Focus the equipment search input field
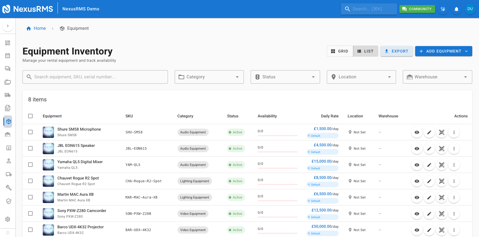 pyautogui.click(x=95, y=77)
